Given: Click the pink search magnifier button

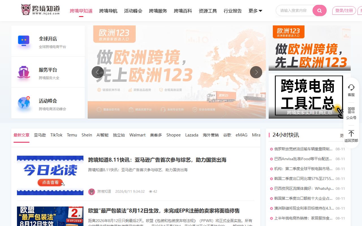Looking at the screenshot, I should click(320, 11).
